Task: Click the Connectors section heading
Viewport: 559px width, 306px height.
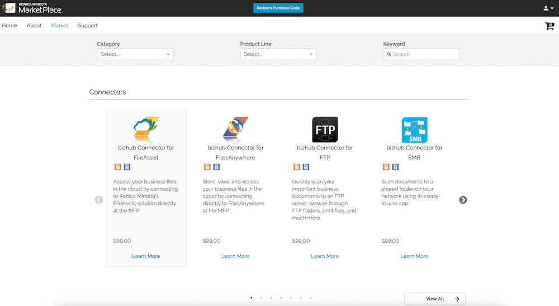Action: click(108, 92)
